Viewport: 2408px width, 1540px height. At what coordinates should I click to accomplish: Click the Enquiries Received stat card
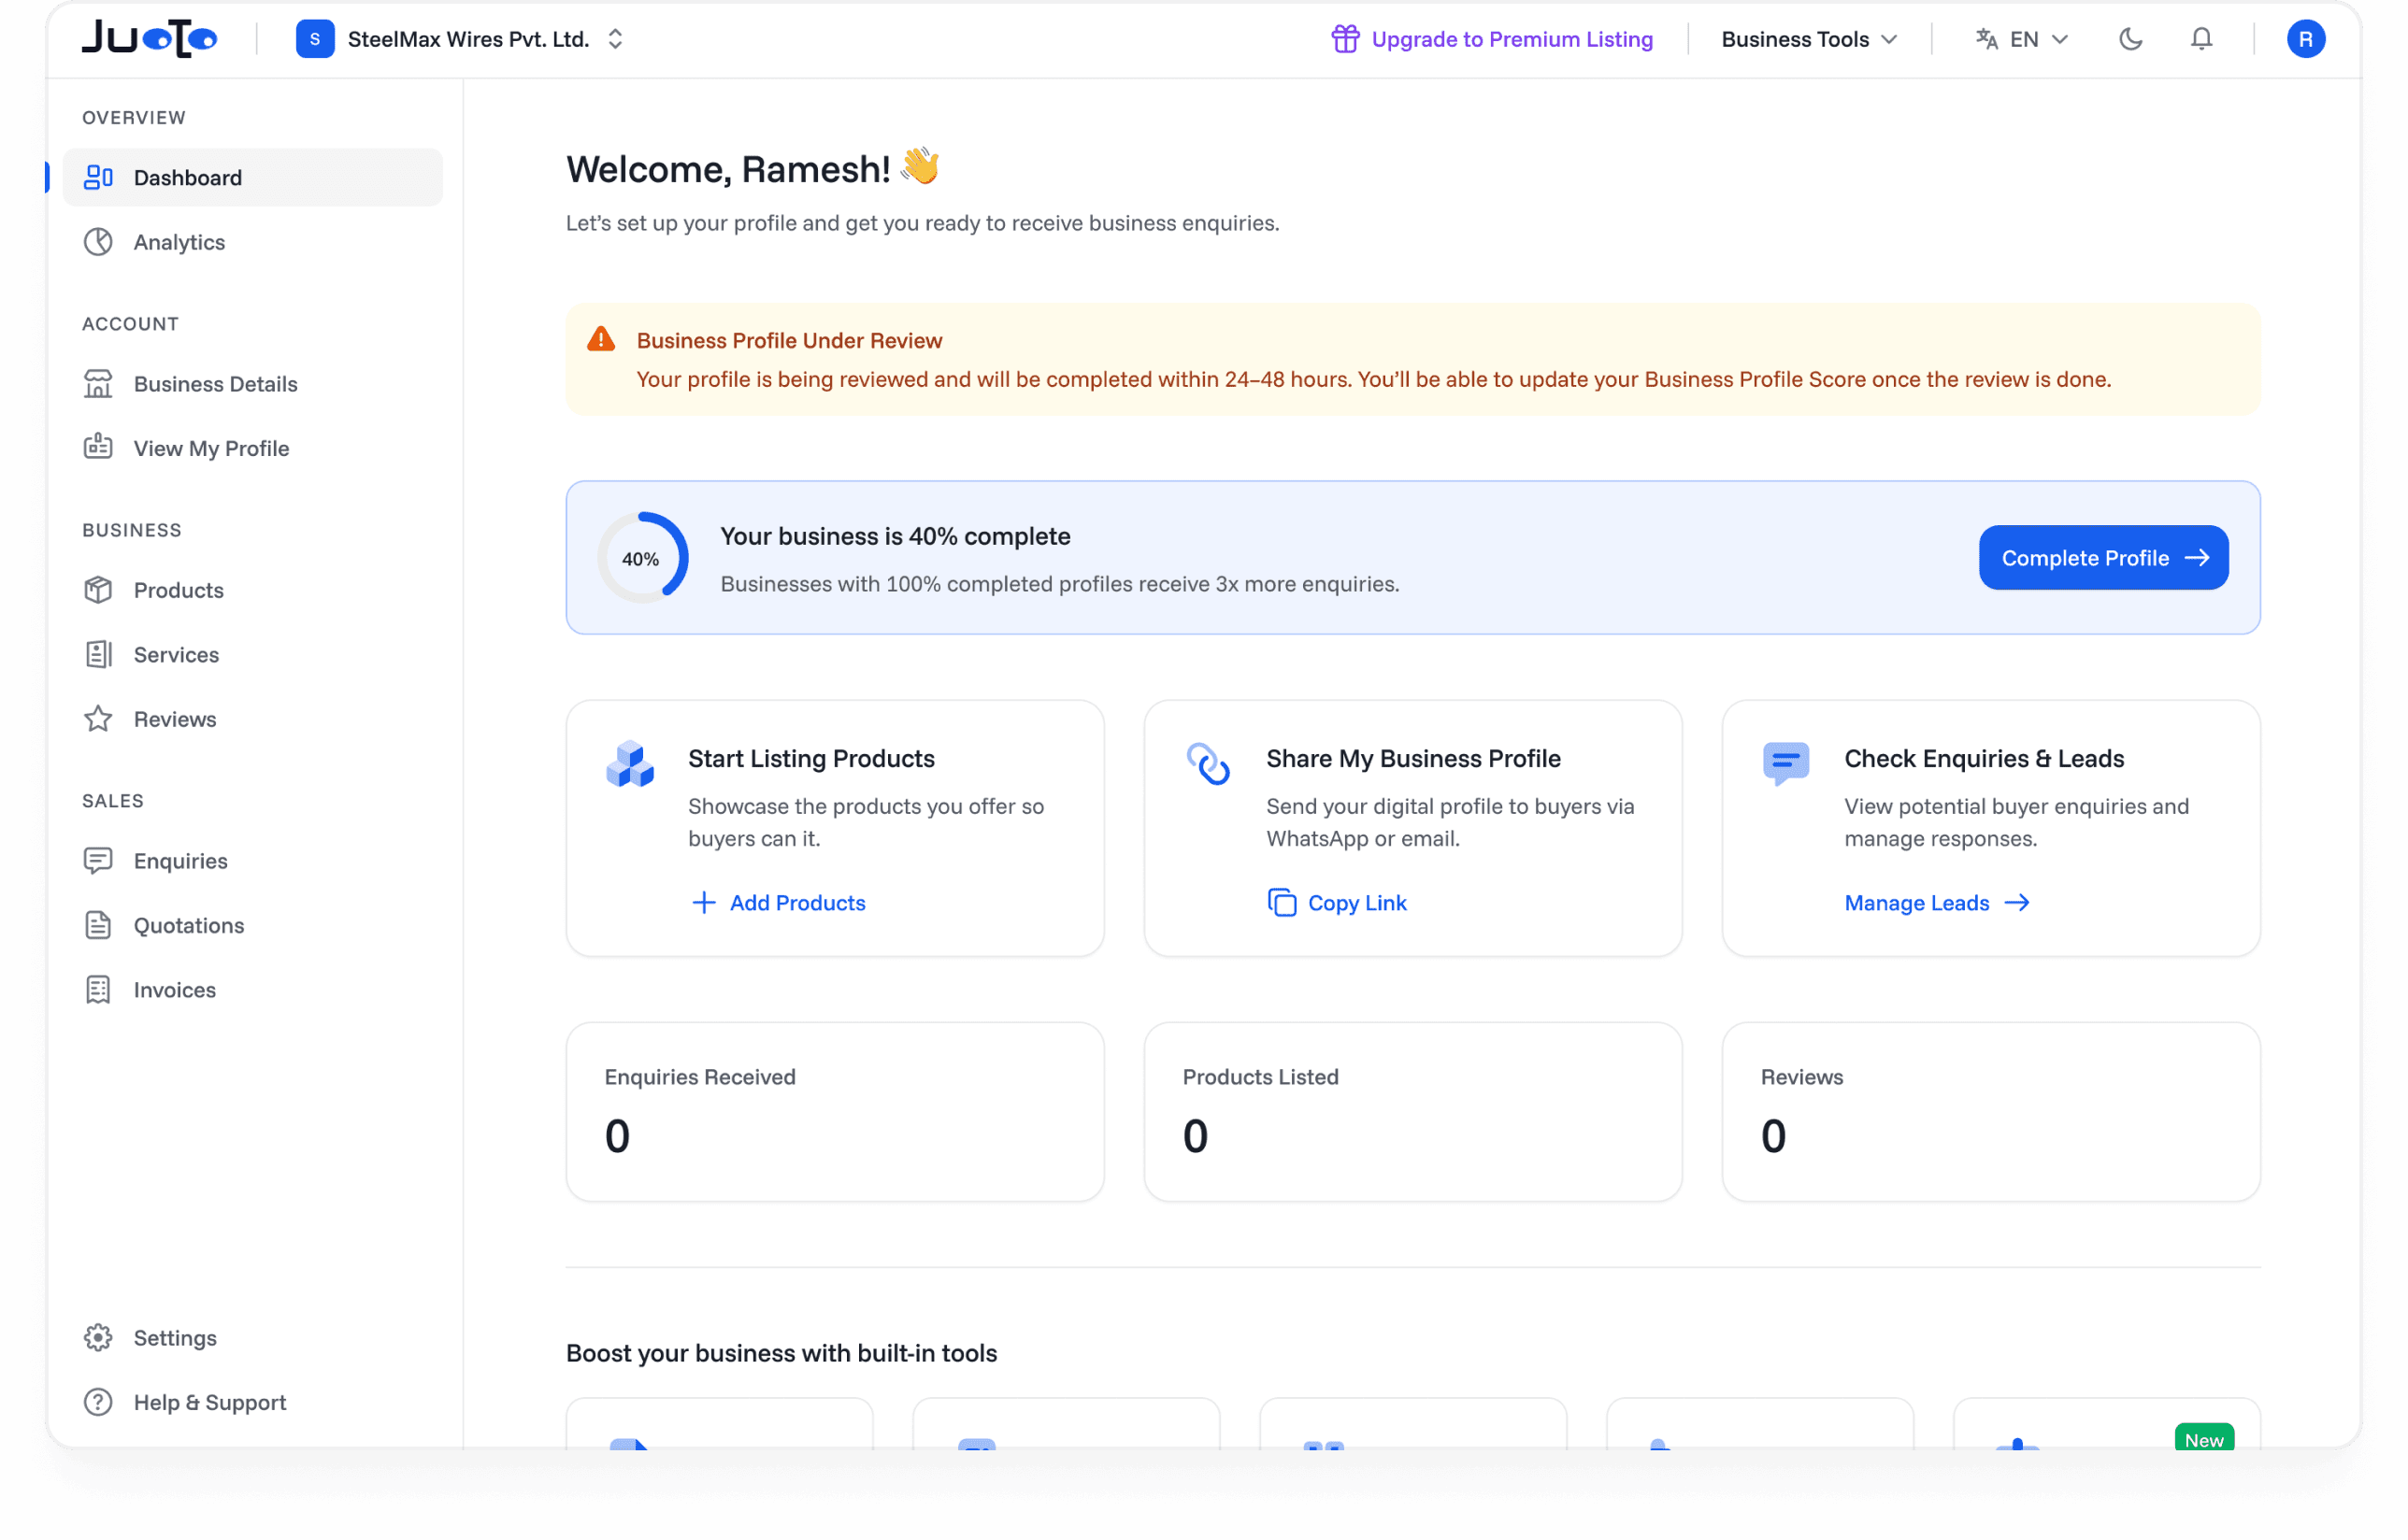click(x=835, y=1110)
